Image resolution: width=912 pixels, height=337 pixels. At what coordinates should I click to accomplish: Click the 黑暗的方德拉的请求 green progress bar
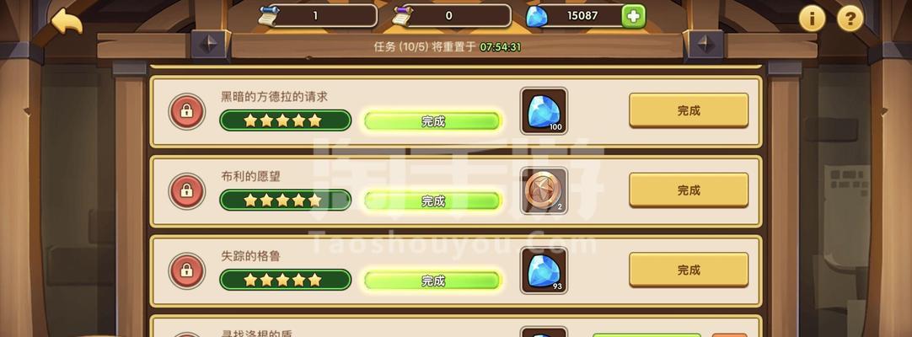point(432,121)
